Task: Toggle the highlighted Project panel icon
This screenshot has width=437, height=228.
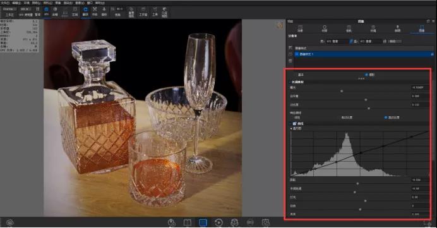Action: click(x=203, y=222)
